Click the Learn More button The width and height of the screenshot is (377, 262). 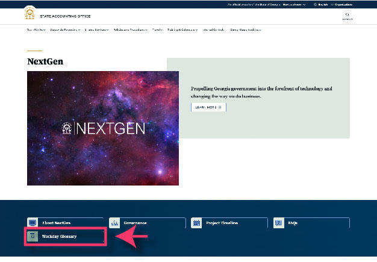click(208, 107)
